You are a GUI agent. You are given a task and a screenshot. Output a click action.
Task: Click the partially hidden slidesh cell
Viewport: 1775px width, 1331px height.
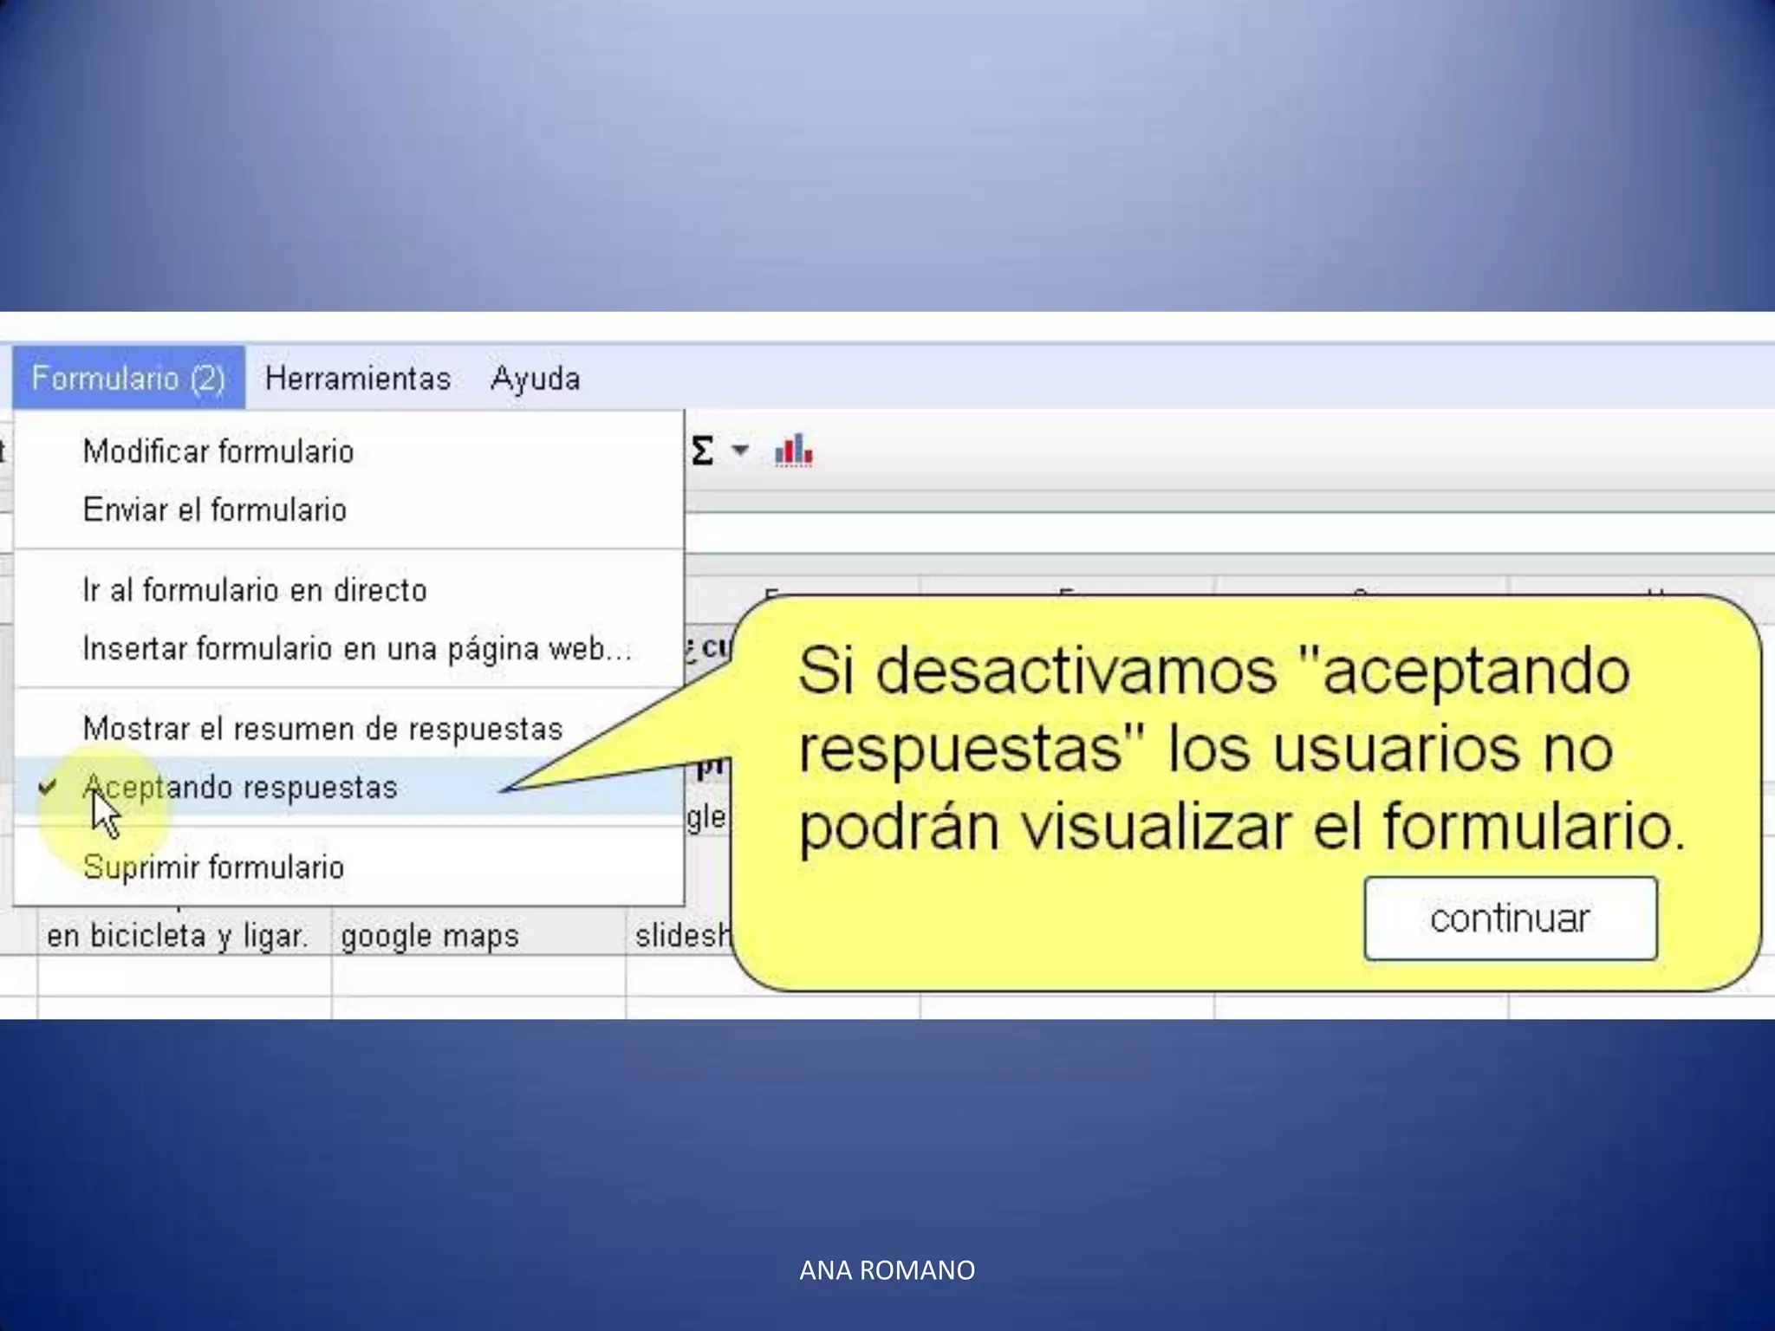point(681,936)
